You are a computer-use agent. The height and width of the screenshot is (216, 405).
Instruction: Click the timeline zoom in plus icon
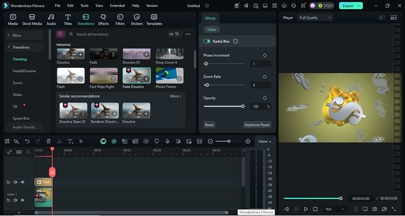click(x=248, y=141)
